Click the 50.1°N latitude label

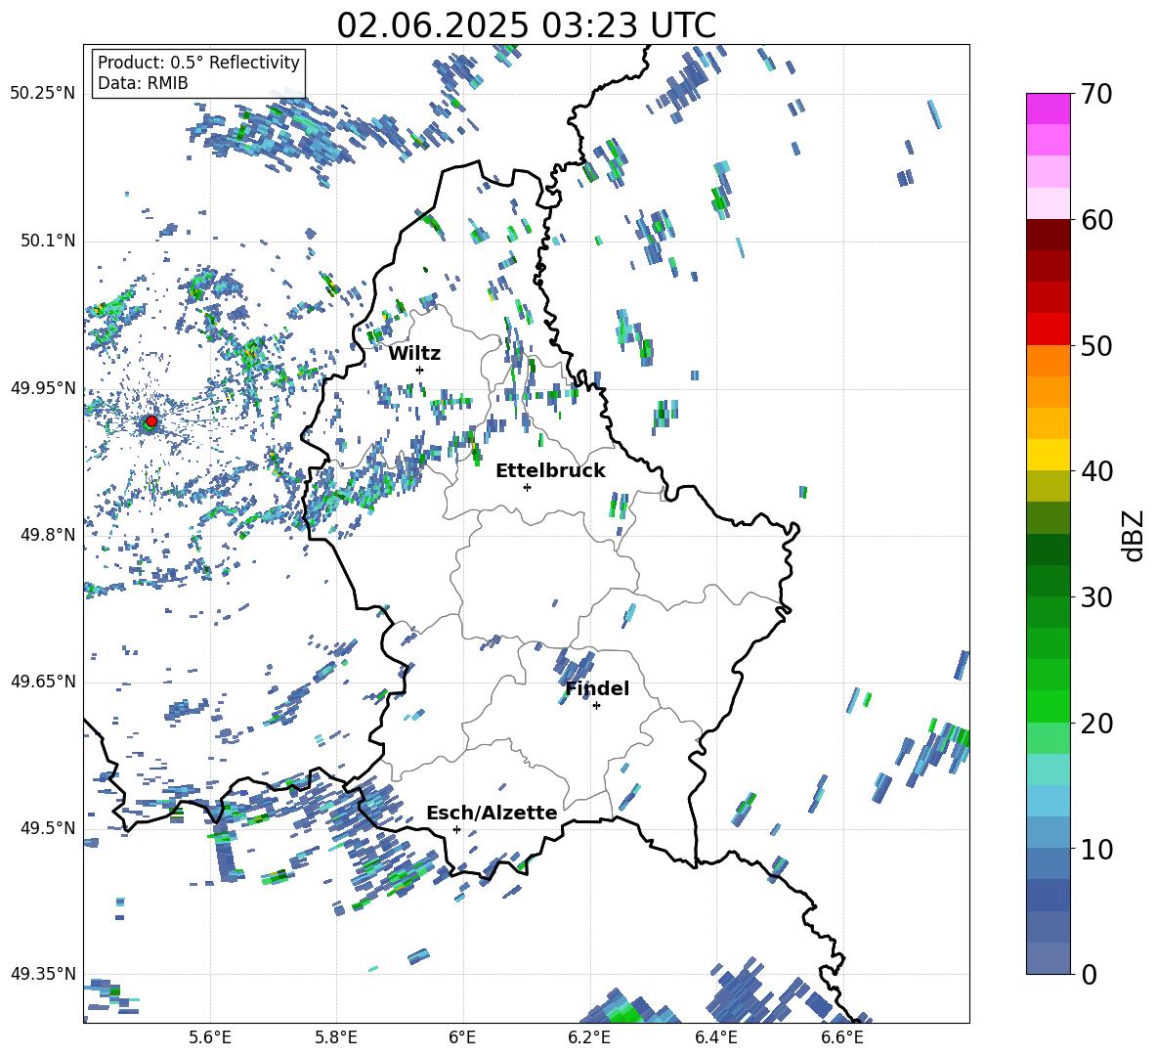point(47,241)
